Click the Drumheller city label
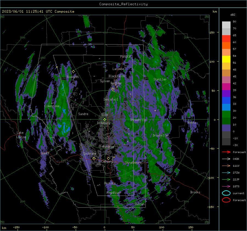The height and width of the screenshot is (231, 247). 161,135
